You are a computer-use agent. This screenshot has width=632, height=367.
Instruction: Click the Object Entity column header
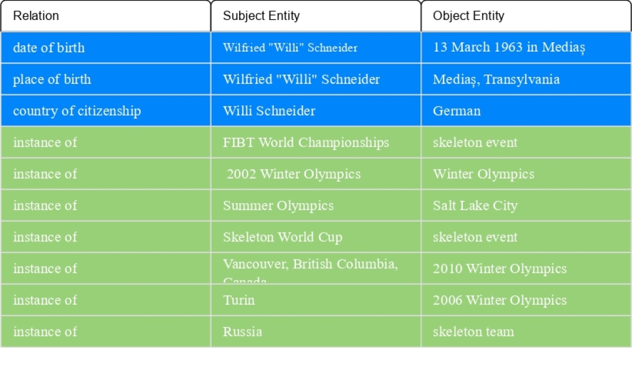pyautogui.click(x=526, y=16)
